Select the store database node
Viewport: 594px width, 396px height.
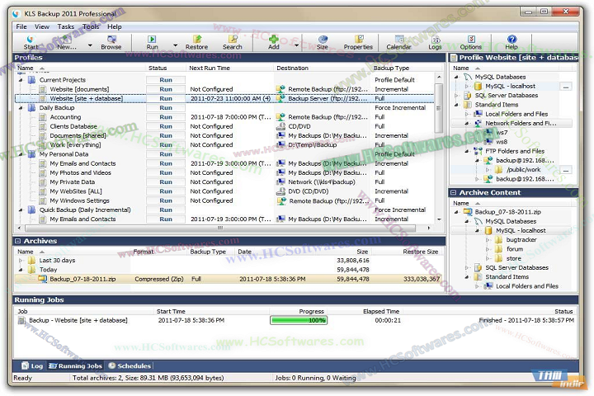514,258
